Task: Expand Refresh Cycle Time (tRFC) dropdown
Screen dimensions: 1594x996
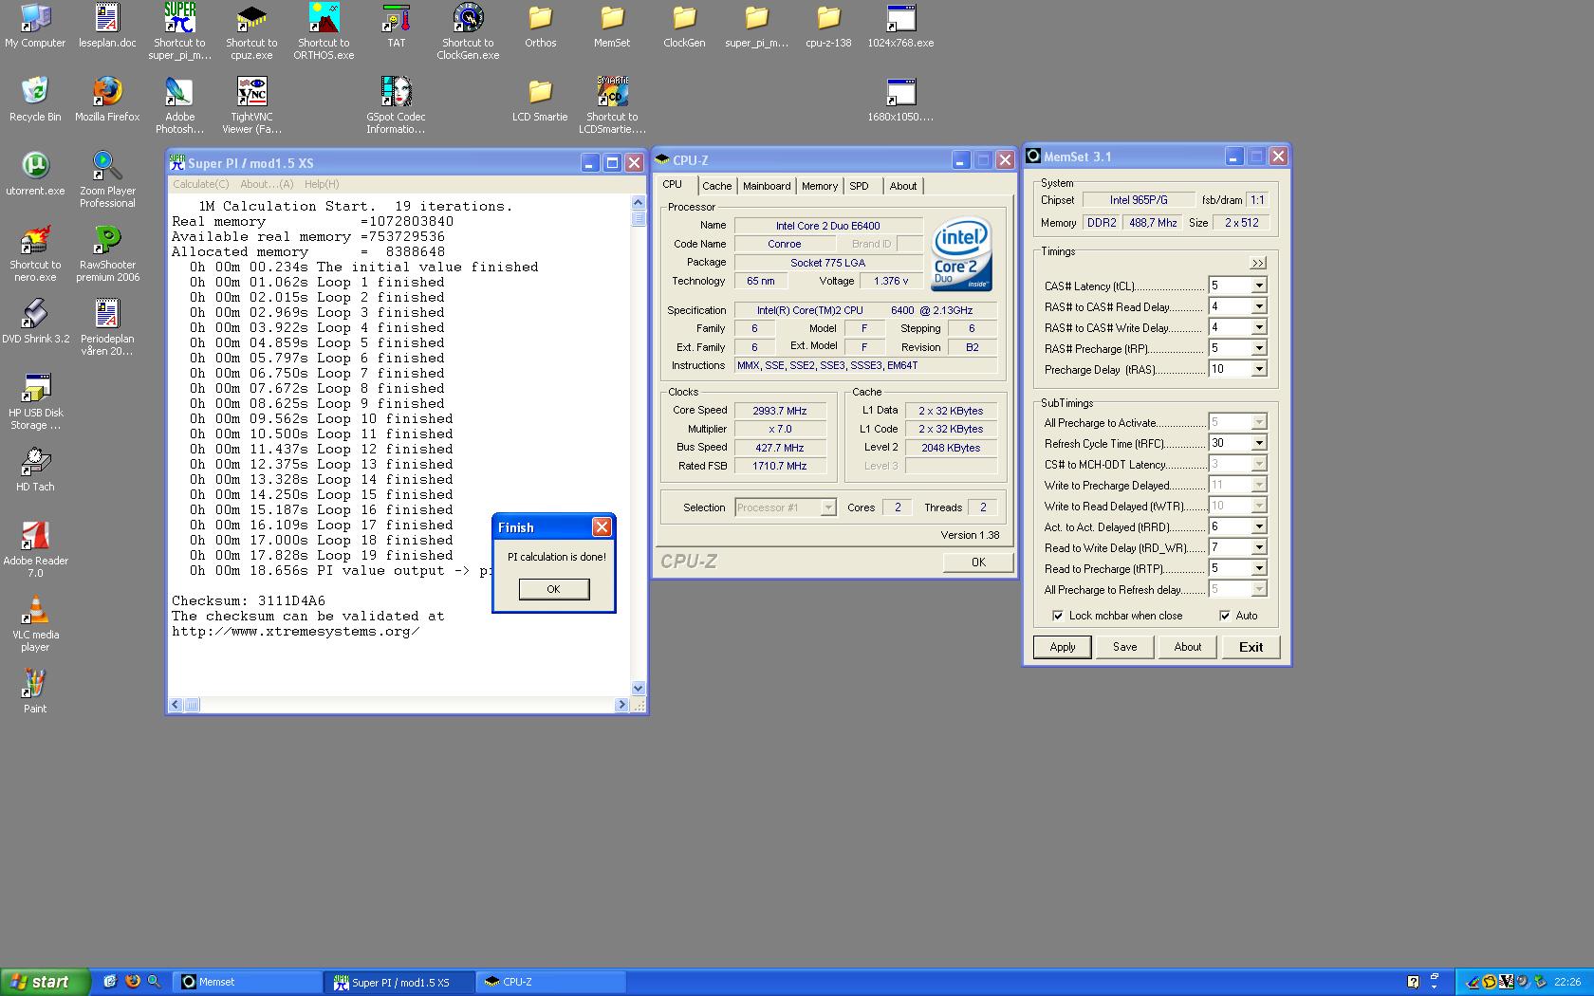Action: click(x=1259, y=443)
